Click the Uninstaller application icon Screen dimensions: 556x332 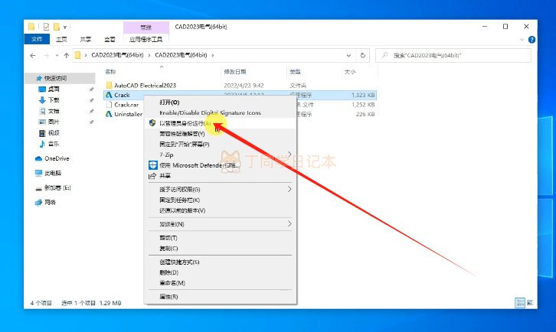(x=109, y=114)
